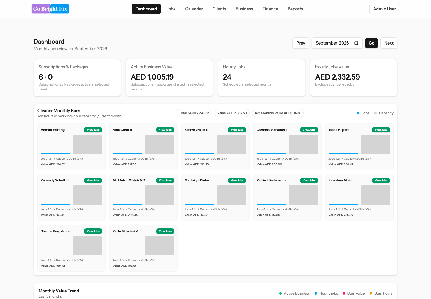Click the Total 54.0h / 2,496h pill
Screen dimensions: 431x299
pyautogui.click(x=194, y=113)
